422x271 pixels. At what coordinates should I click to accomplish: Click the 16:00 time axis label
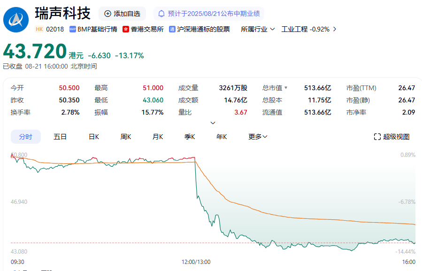[x=409, y=262]
